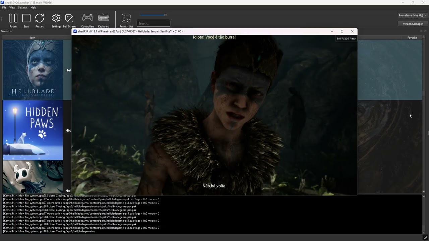This screenshot has width=429, height=241.
Task: Click the 60 FPS overlay counter
Action: pyautogui.click(x=346, y=38)
